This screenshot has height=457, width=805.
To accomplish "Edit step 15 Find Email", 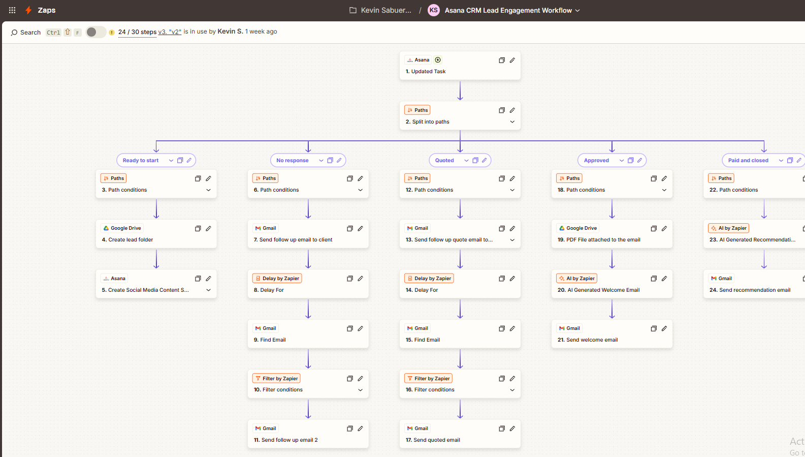I will pos(512,329).
